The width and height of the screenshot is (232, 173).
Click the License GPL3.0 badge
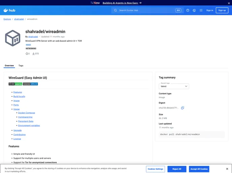pyautogui.click(x=30, y=84)
